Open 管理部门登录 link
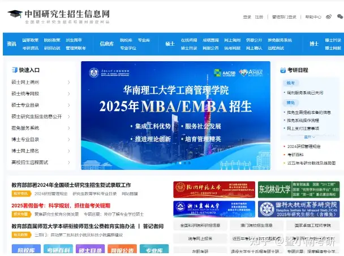The height and width of the screenshot is (256, 344). pyautogui.click(x=284, y=17)
